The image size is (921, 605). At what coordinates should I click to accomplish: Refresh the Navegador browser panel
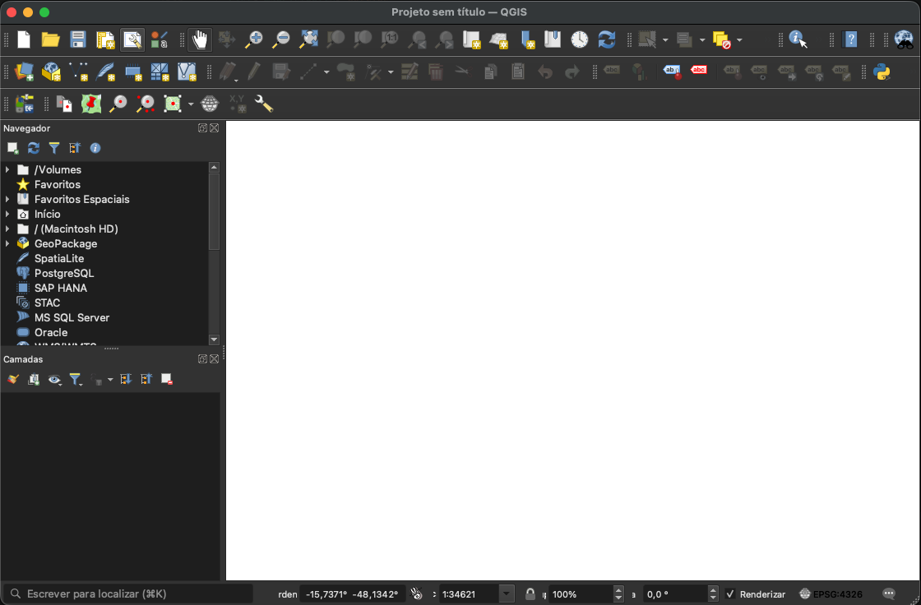[34, 148]
